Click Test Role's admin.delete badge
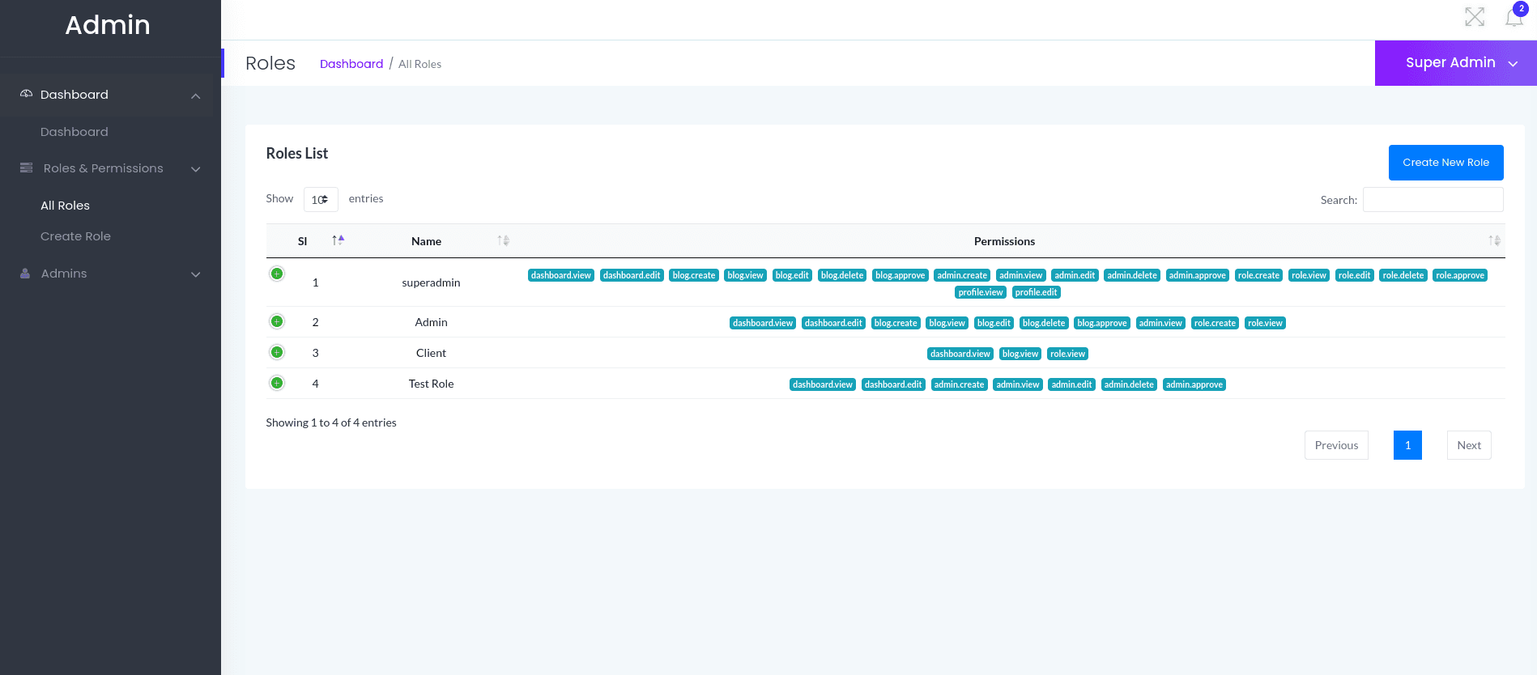1537x675 pixels. click(x=1129, y=384)
